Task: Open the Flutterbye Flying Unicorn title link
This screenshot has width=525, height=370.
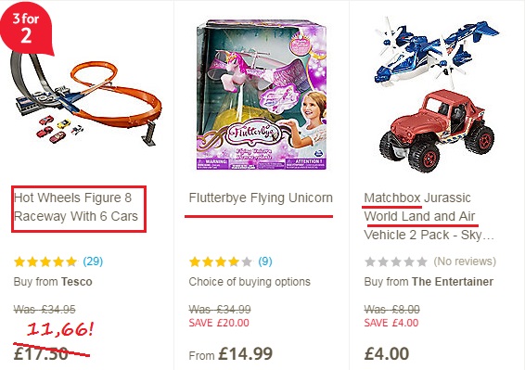Action: 261,198
